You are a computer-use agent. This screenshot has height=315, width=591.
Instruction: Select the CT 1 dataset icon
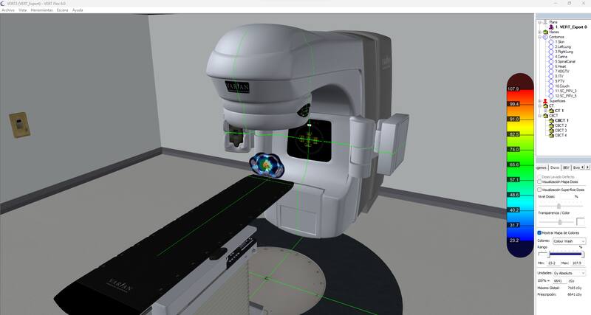click(x=550, y=111)
